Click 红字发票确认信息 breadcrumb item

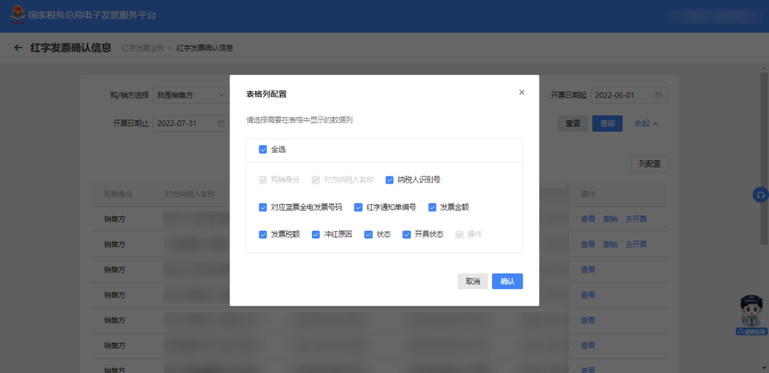[x=204, y=48]
